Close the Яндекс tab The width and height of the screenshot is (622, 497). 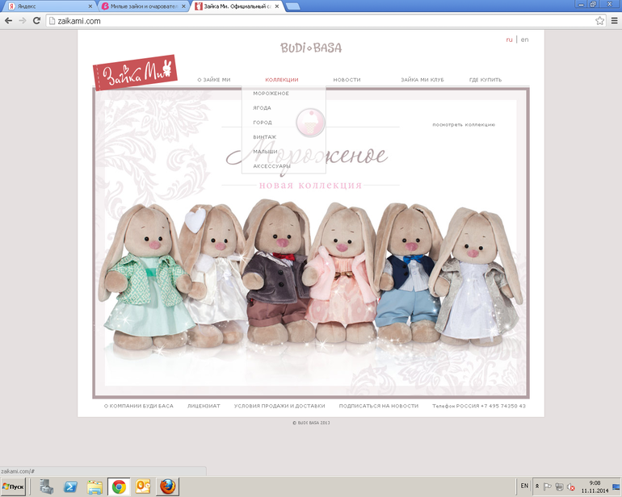coord(90,6)
